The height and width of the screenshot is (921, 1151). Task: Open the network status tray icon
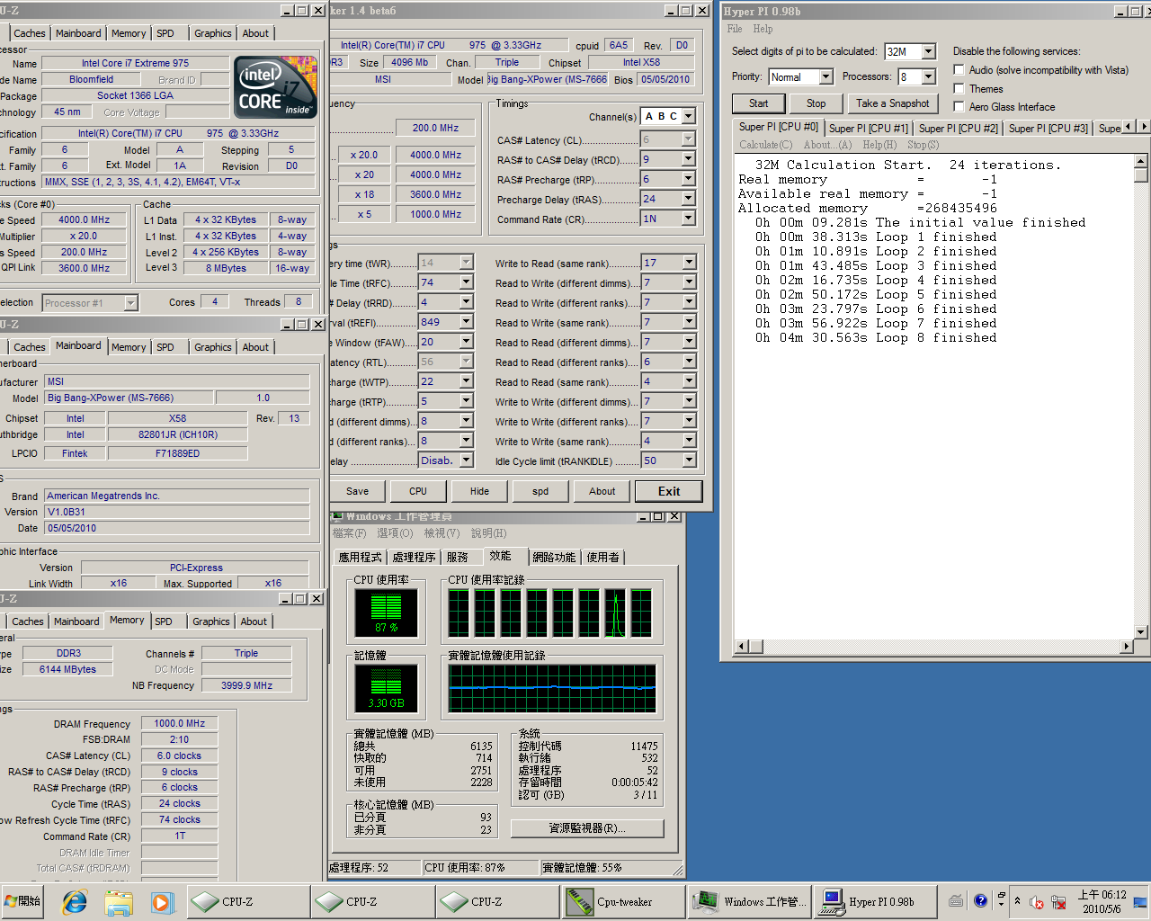point(1058,902)
